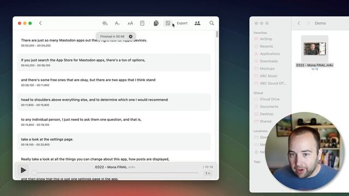The height and width of the screenshot is (196, 349).
Task: Select segment 'head to shoulders above everything else'
Action: point(114,102)
